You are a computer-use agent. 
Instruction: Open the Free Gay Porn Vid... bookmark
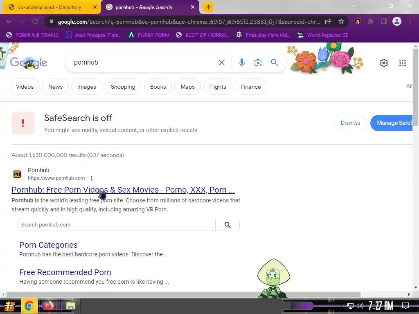click(x=264, y=35)
